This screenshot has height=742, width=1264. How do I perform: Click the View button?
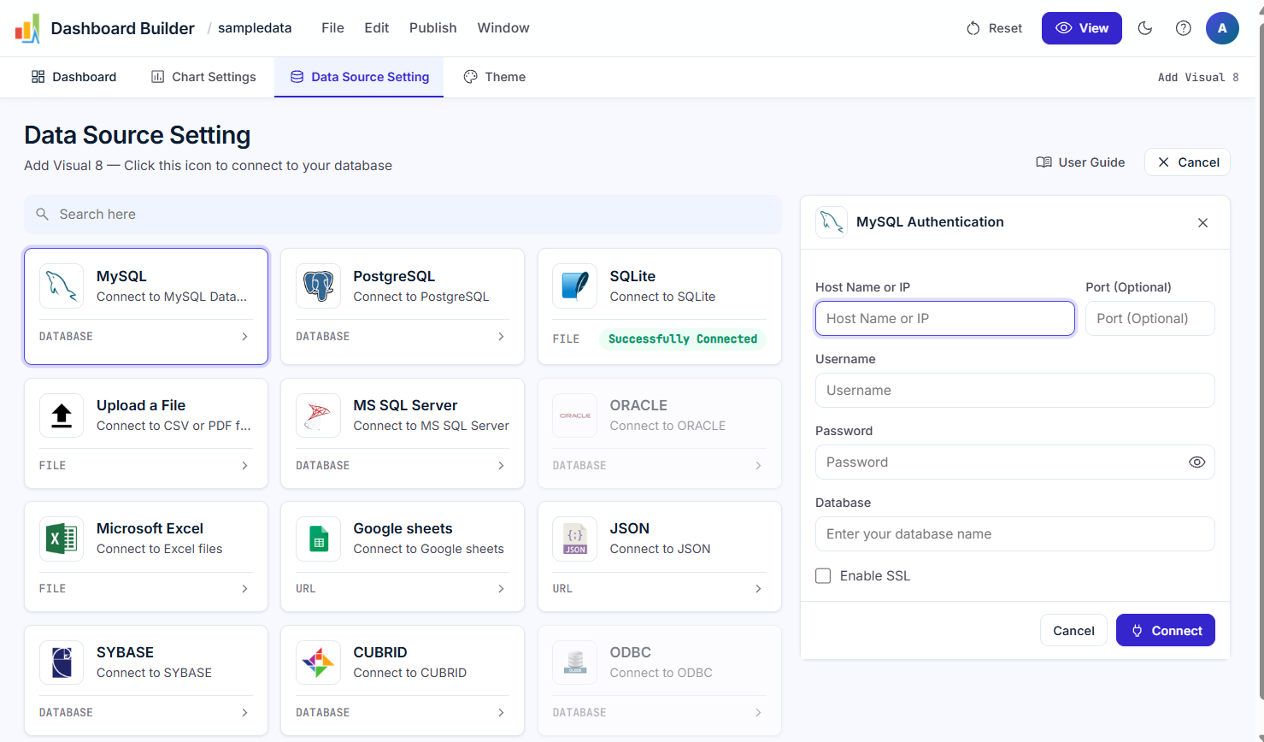pos(1081,28)
